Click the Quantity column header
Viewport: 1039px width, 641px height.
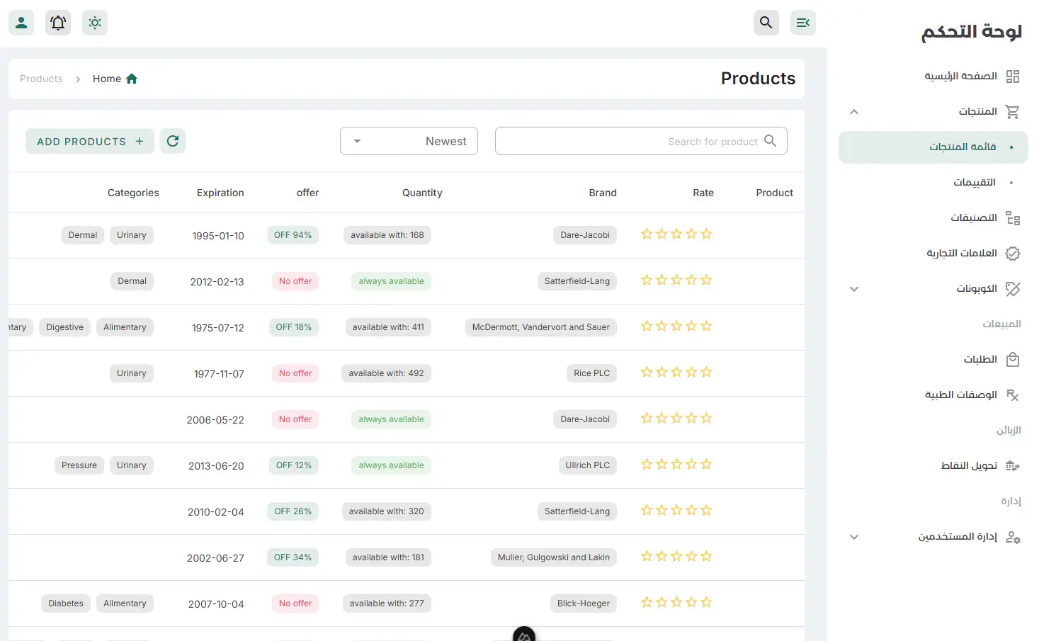coord(422,193)
